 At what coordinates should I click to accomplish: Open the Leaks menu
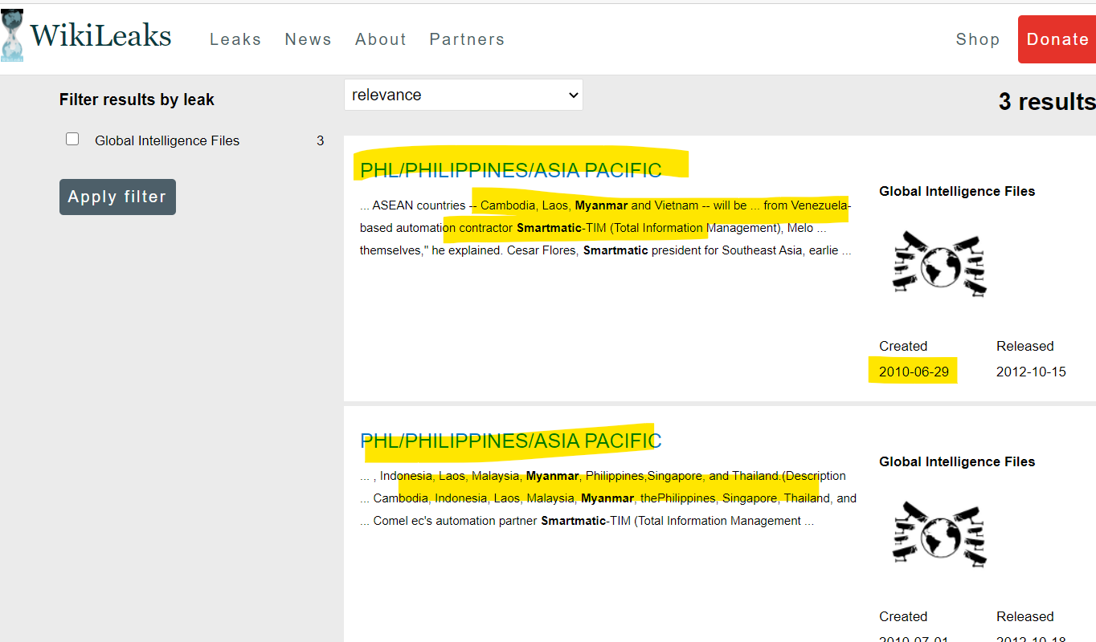point(235,39)
